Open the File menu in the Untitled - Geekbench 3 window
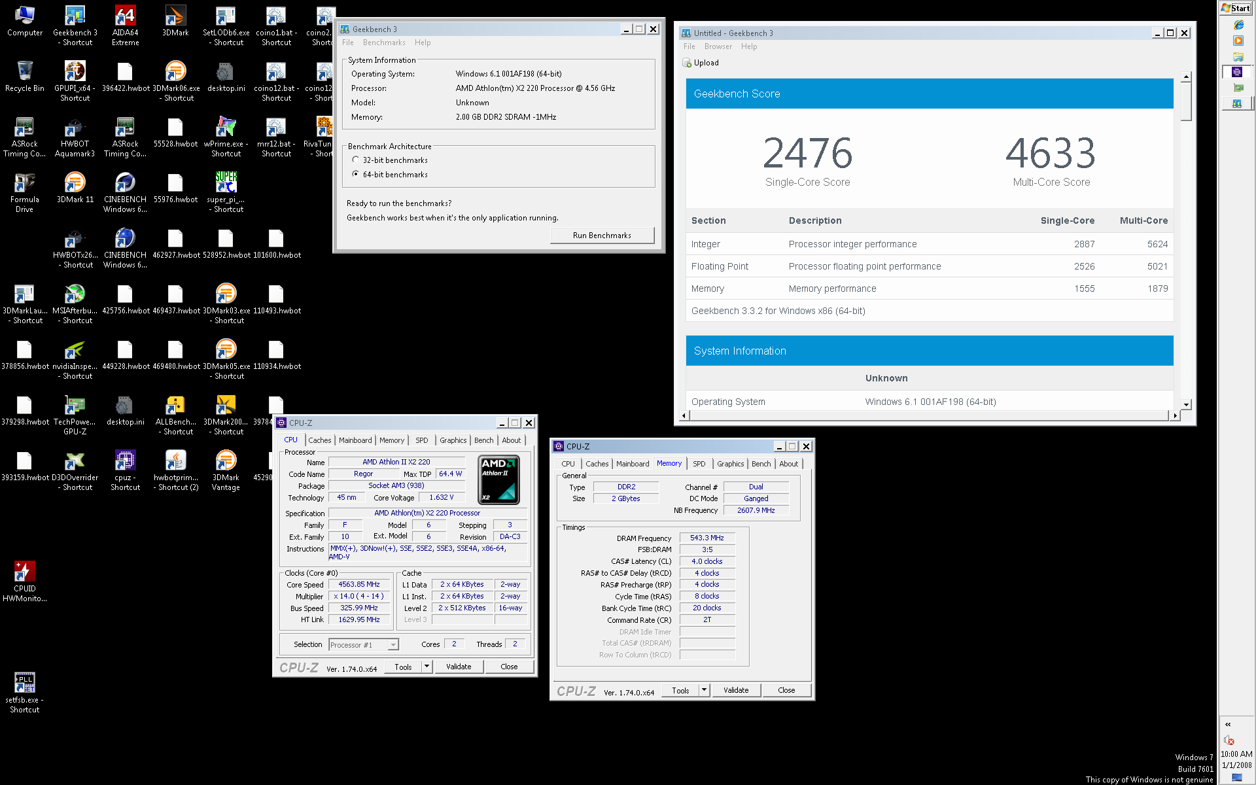This screenshot has width=1256, height=785. point(689,46)
